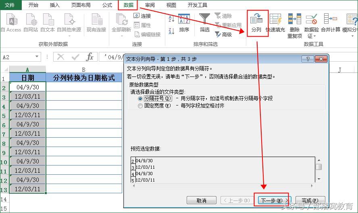Click Flash Fill (快速填充)
Image resolution: width=358 pixels, height=213 pixels.
pos(275,23)
